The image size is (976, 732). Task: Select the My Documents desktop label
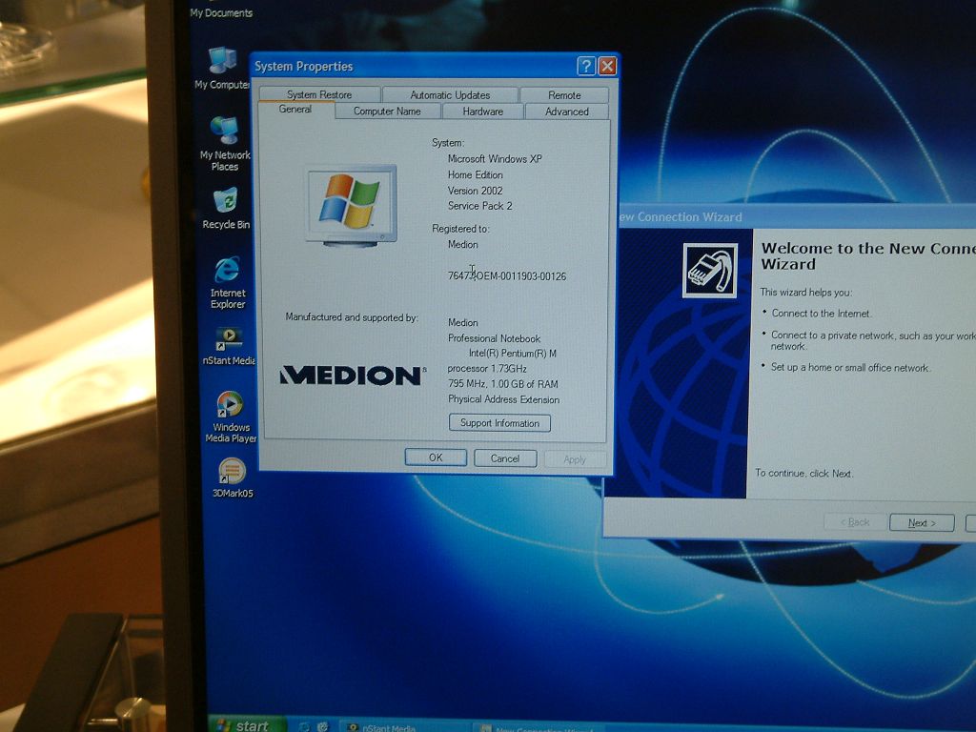click(221, 12)
